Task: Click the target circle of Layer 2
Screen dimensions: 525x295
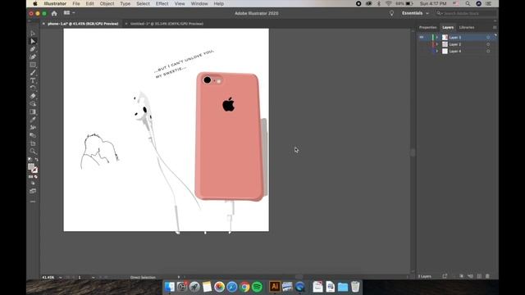Action: tap(488, 44)
